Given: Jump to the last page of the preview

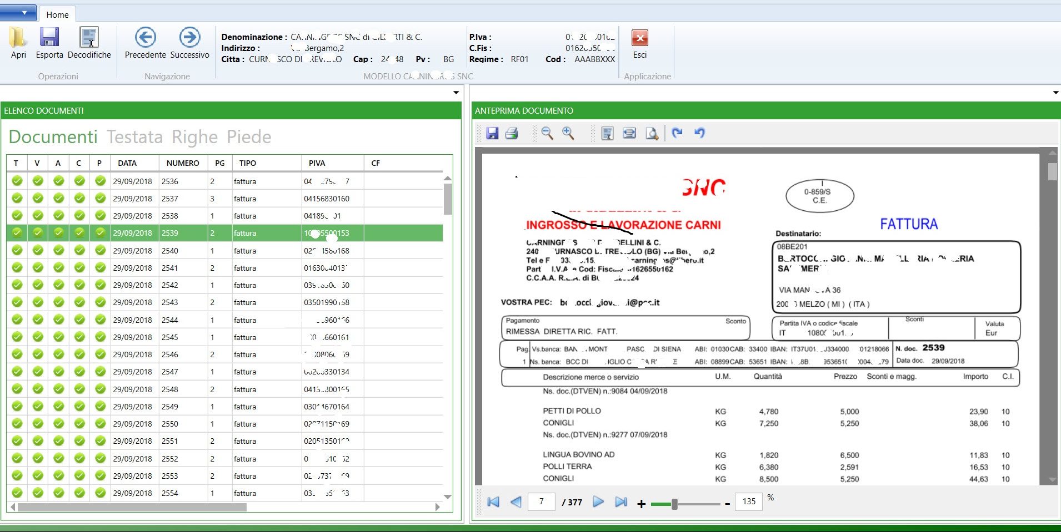Looking at the screenshot, I should [x=621, y=502].
